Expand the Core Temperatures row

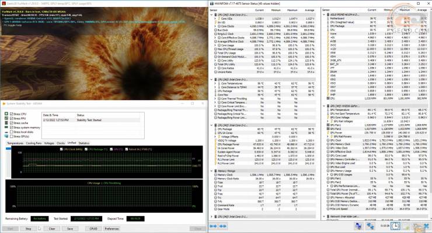(x=215, y=83)
